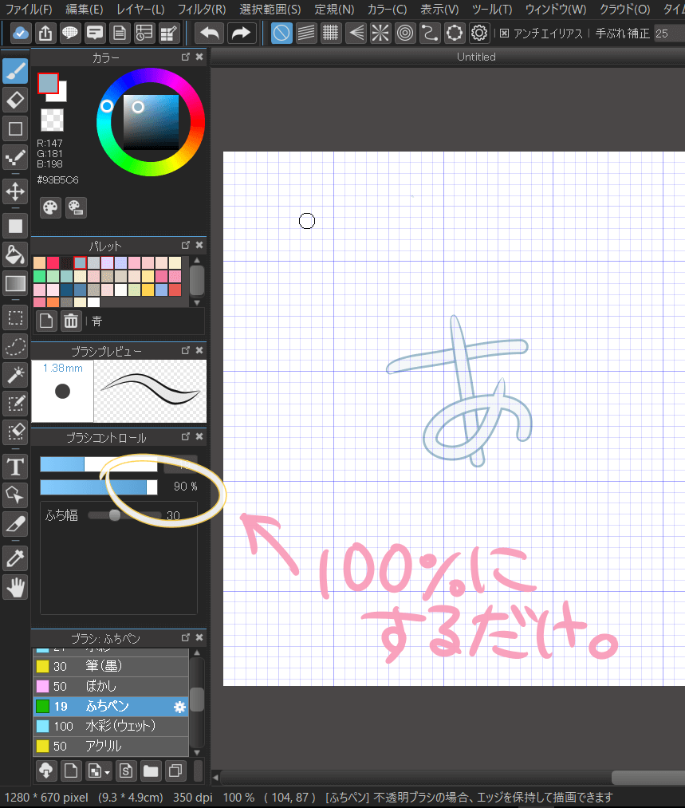Image resolution: width=685 pixels, height=808 pixels.
Task: Click the Undo arrow in toolbar
Action: pos(209,34)
